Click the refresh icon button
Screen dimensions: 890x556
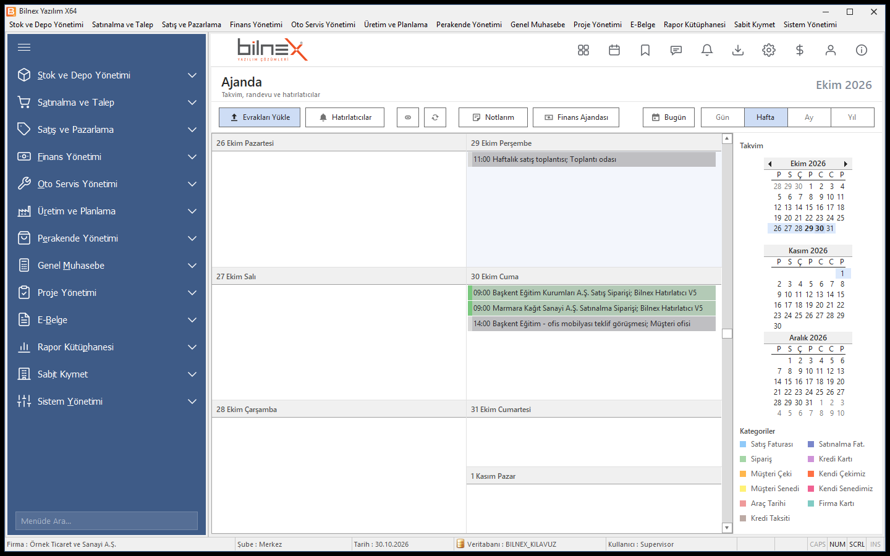pyautogui.click(x=435, y=117)
